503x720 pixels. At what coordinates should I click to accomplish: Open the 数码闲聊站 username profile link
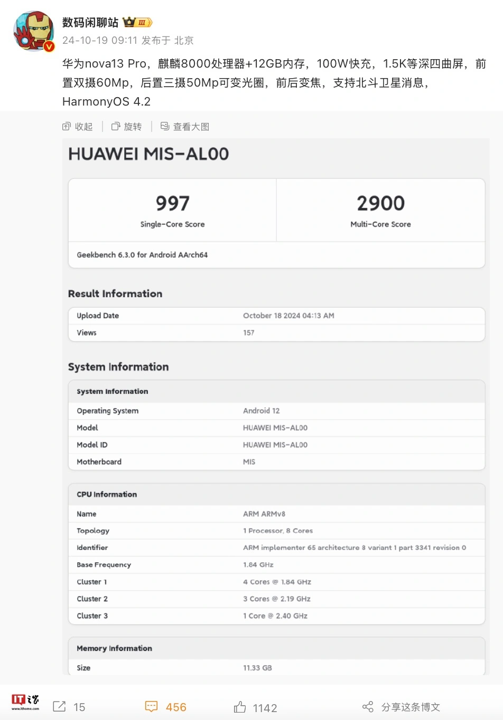[90, 22]
